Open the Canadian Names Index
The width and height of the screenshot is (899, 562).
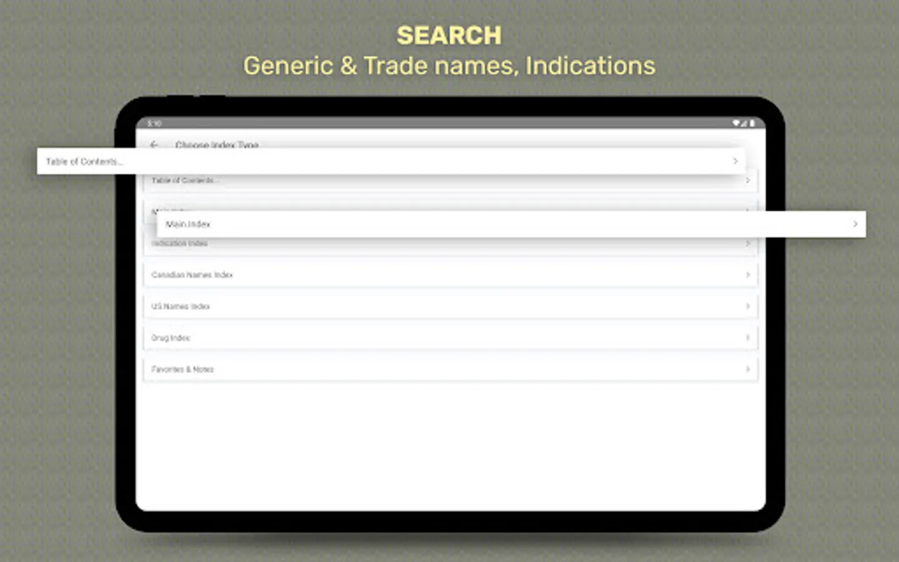(x=449, y=275)
